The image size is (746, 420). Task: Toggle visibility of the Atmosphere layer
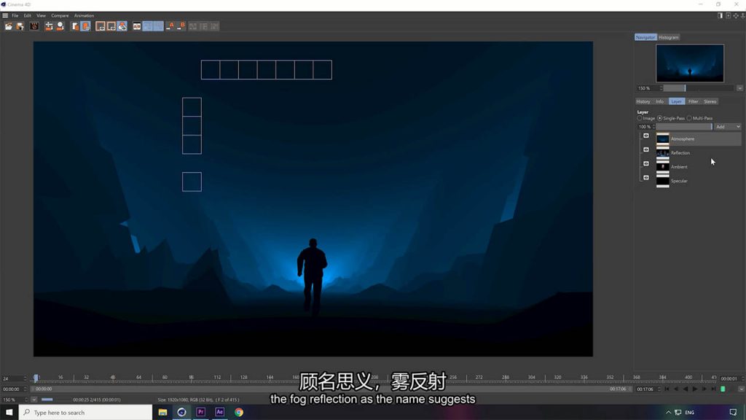[646, 136]
